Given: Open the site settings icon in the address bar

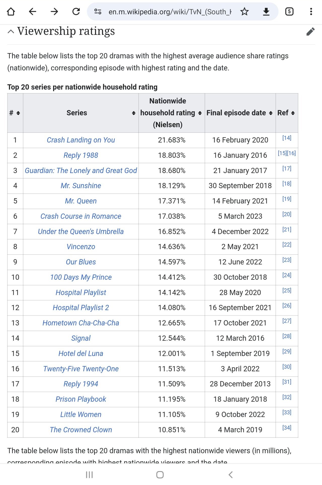Looking at the screenshot, I should coord(98,12).
